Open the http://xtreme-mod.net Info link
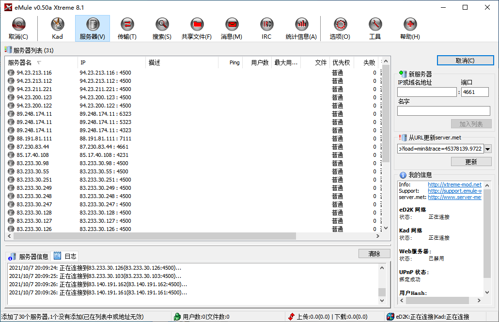The height and width of the screenshot is (322, 499). coord(454,184)
